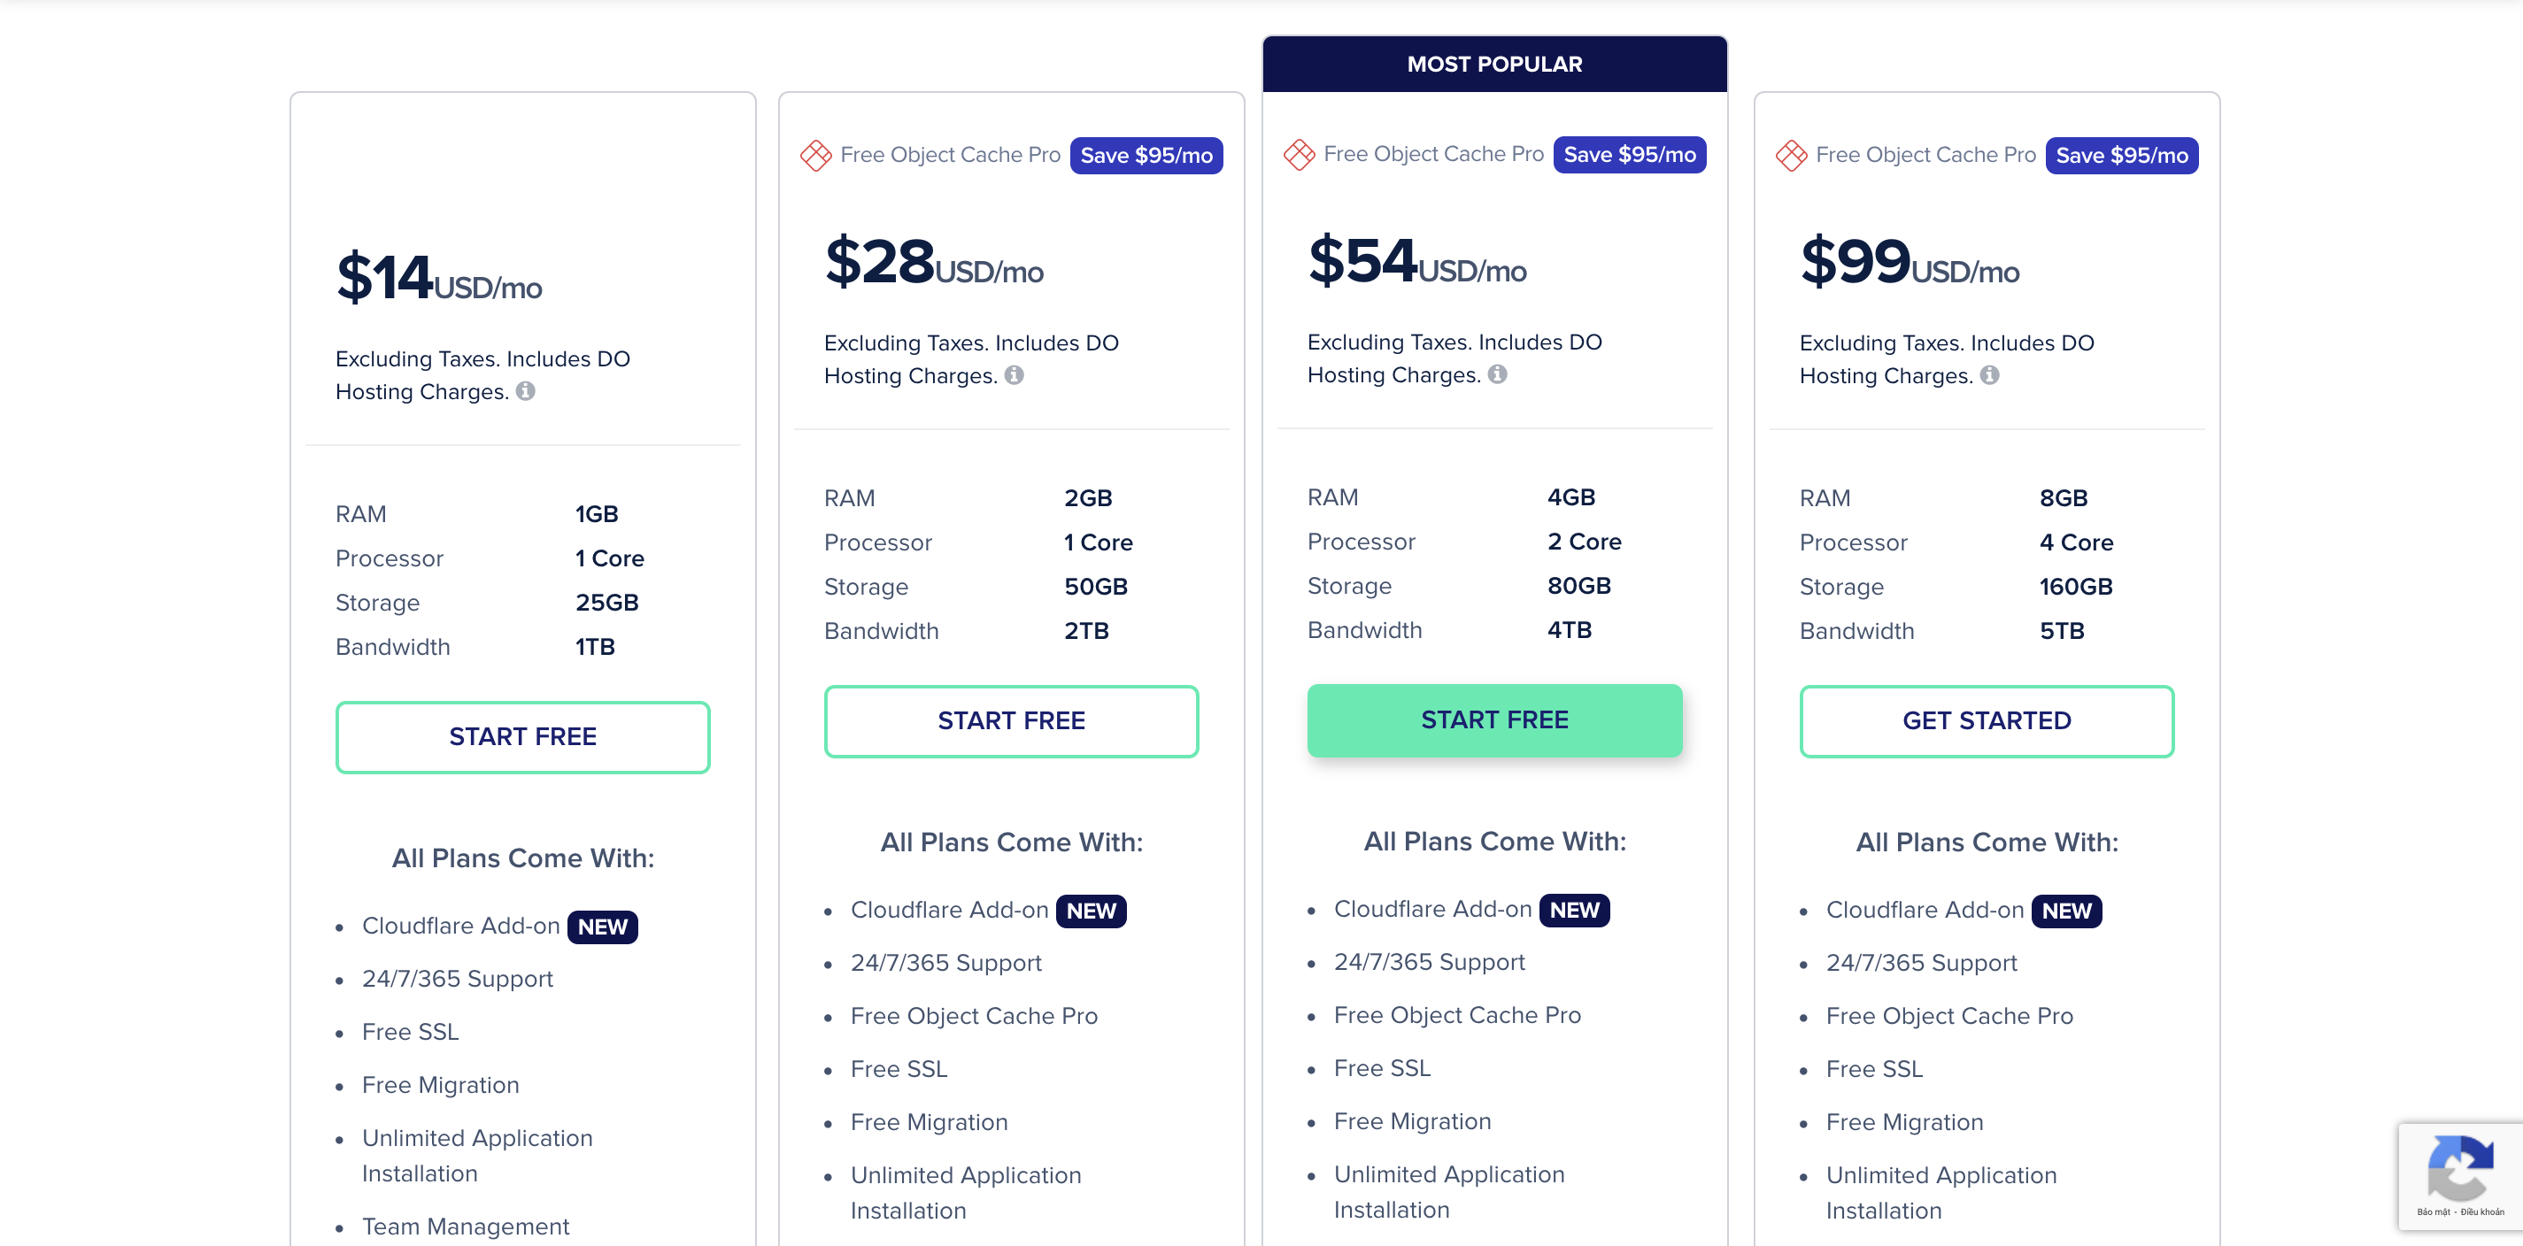The height and width of the screenshot is (1246, 2523).
Task: Open the Bảo mật privacy link
Action: pos(2434,1211)
